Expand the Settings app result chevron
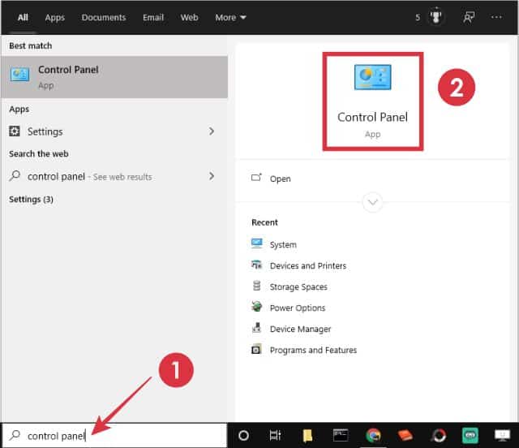The width and height of the screenshot is (519, 448). (212, 131)
